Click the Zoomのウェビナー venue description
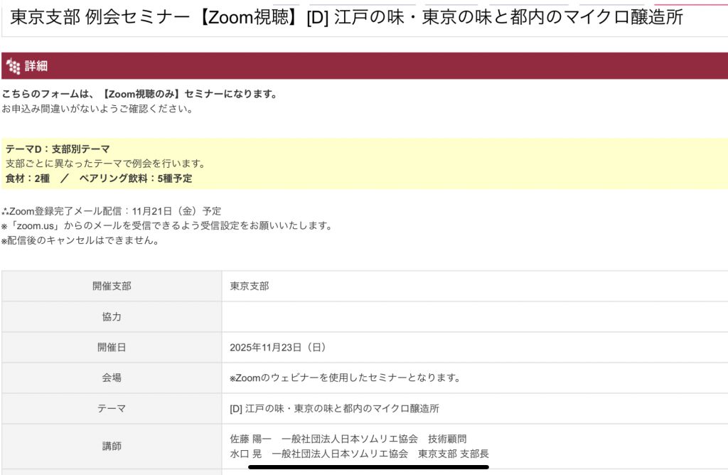The width and height of the screenshot is (728, 475). [x=345, y=378]
